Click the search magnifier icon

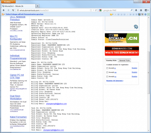(132, 10)
